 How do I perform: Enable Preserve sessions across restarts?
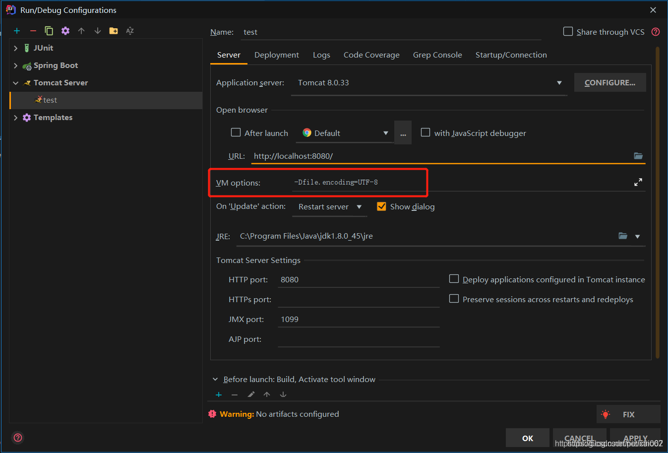pos(454,299)
